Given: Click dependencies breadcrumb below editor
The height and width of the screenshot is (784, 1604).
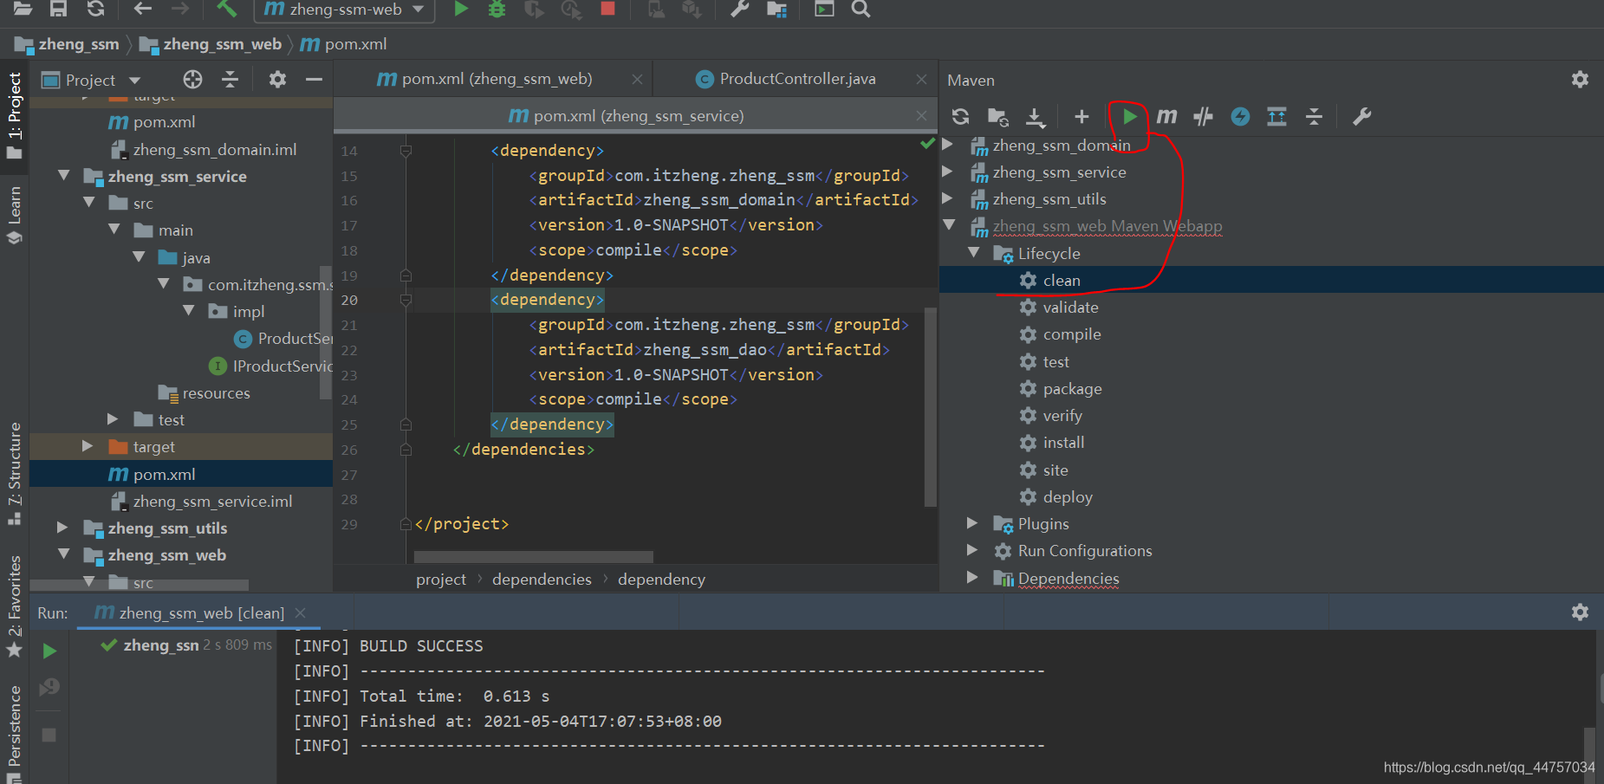Looking at the screenshot, I should pos(542,580).
